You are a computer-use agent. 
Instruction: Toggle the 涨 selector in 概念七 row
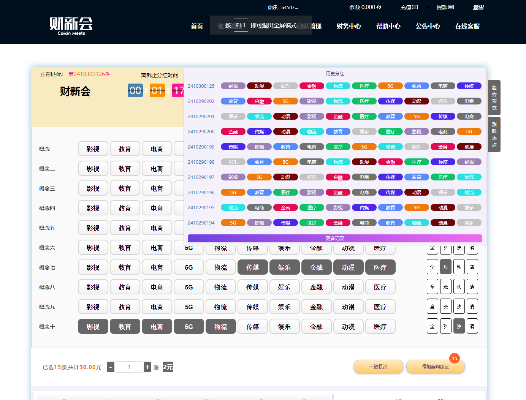(445, 267)
